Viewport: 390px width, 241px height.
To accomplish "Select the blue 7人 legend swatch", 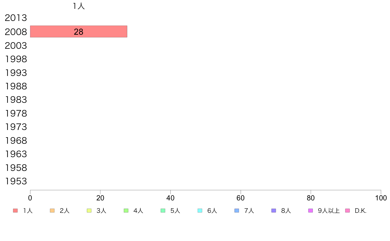I will [x=237, y=211].
